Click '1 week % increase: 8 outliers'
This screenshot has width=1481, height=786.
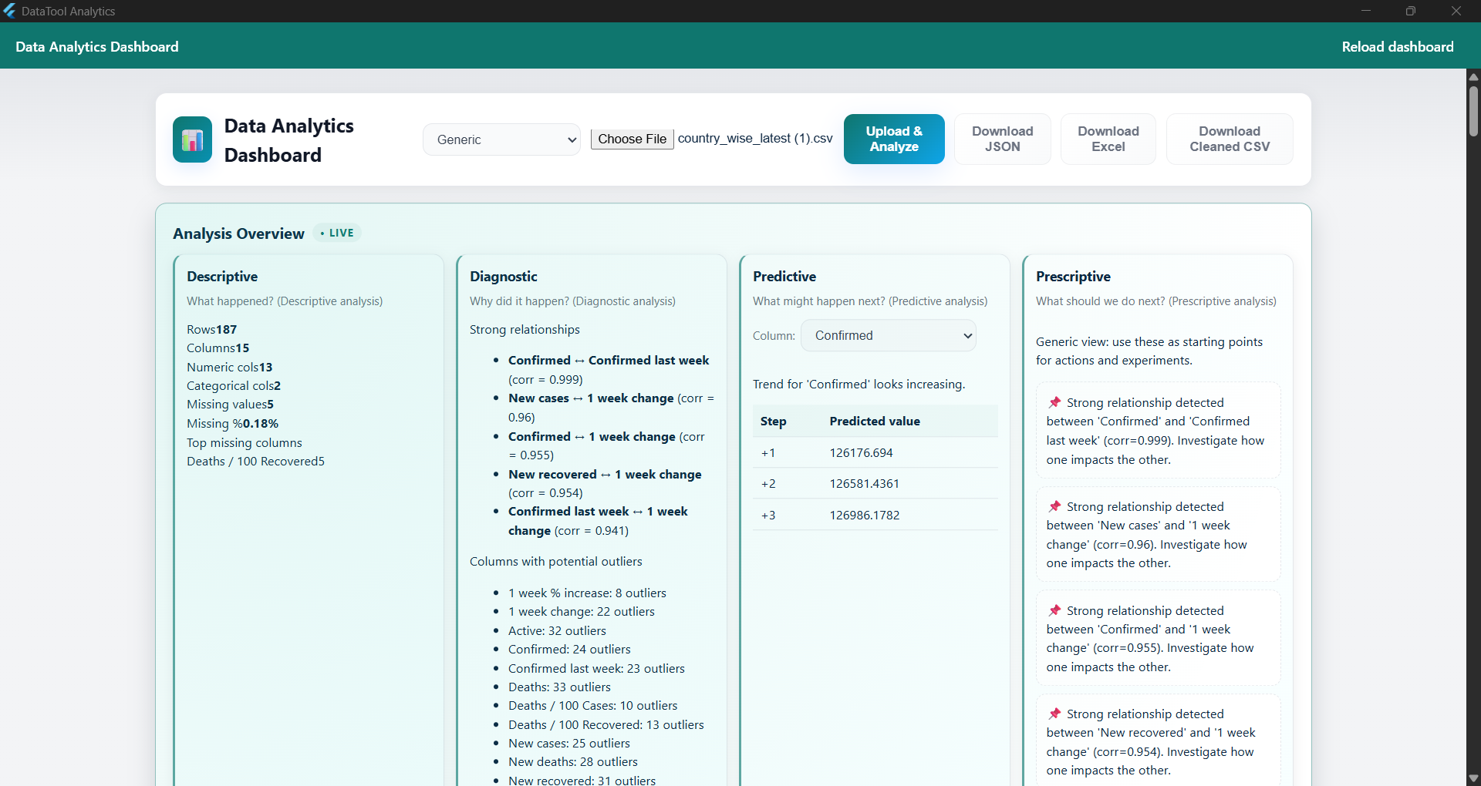point(587,593)
